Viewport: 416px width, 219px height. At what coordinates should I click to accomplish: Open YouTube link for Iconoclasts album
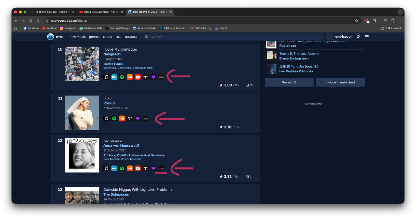[x=137, y=168]
